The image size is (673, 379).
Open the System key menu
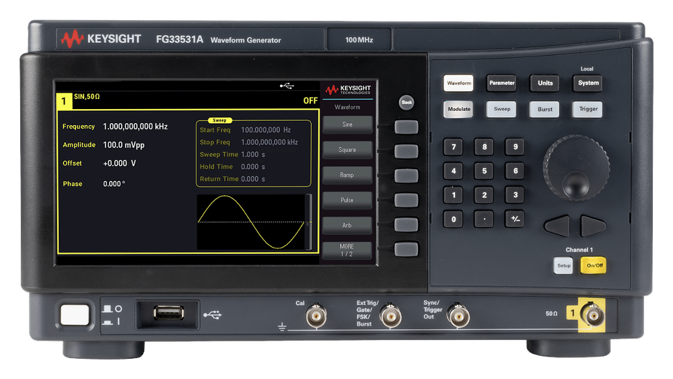588,83
